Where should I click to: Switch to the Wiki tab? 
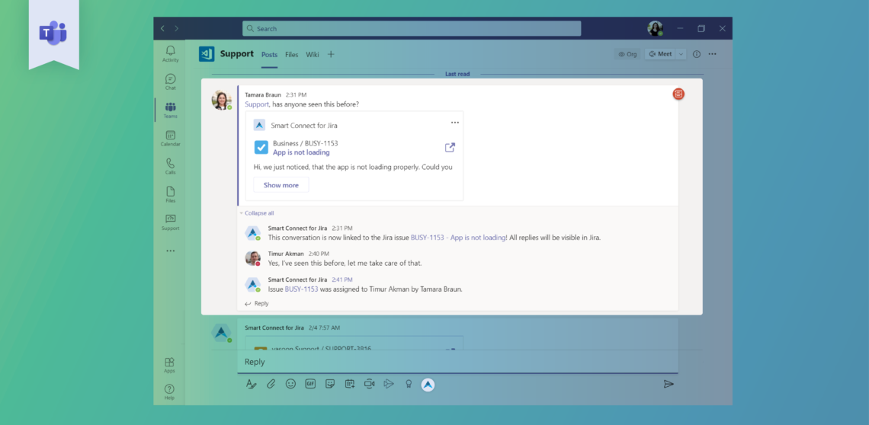click(313, 55)
